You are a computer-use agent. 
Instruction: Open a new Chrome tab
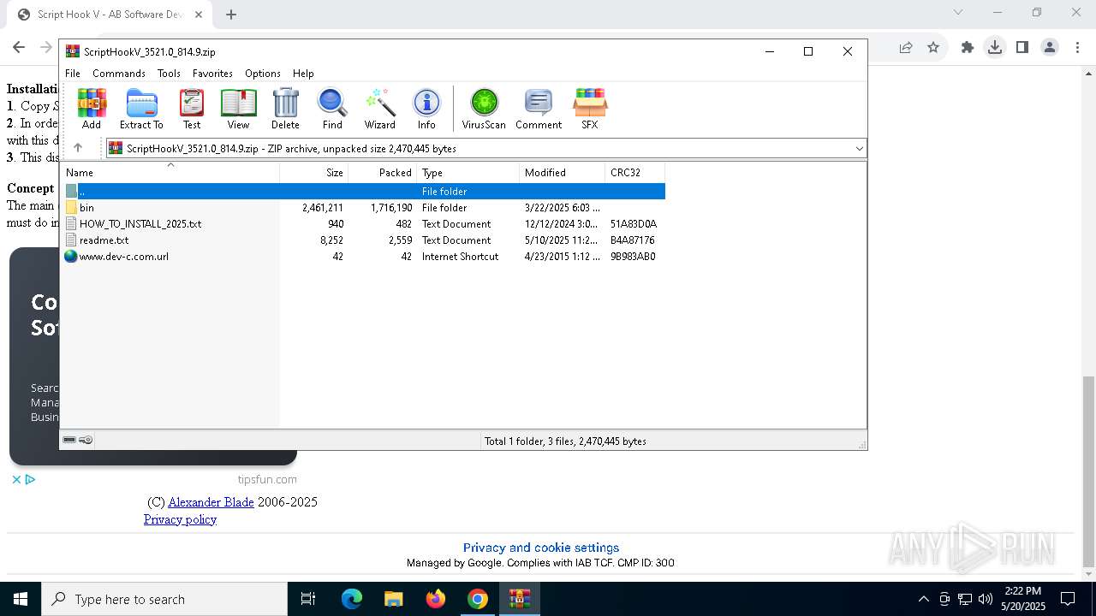231,14
